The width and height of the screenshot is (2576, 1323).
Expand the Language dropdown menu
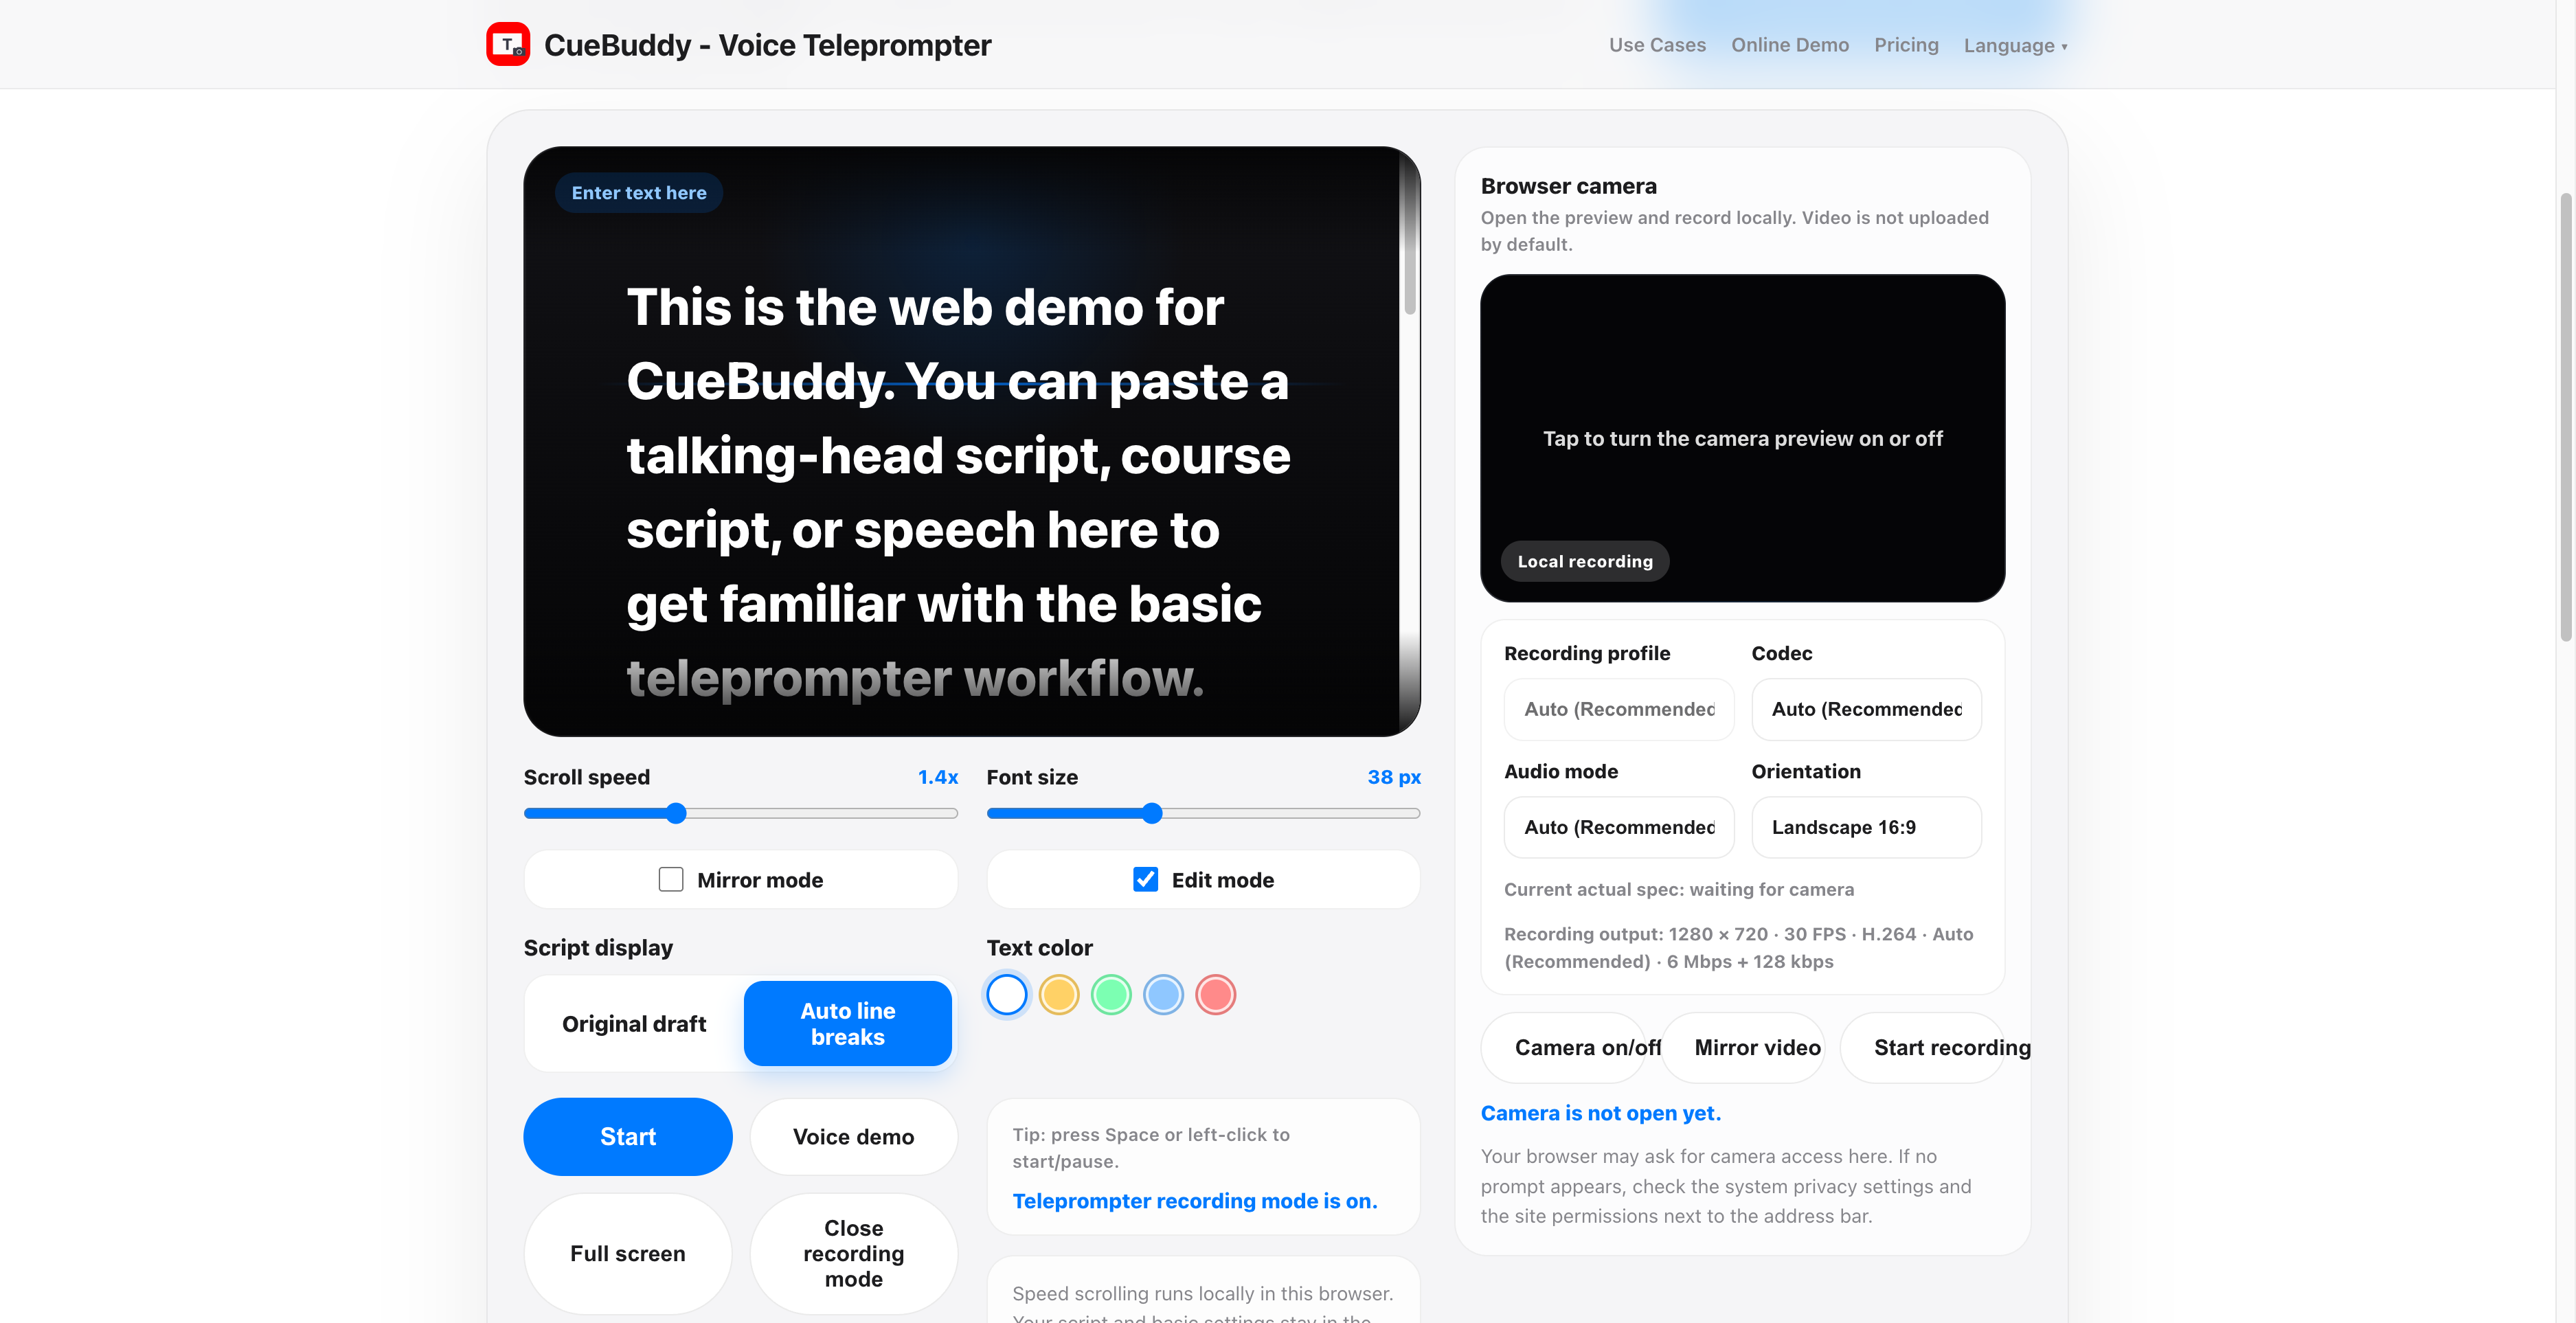(x=2015, y=45)
